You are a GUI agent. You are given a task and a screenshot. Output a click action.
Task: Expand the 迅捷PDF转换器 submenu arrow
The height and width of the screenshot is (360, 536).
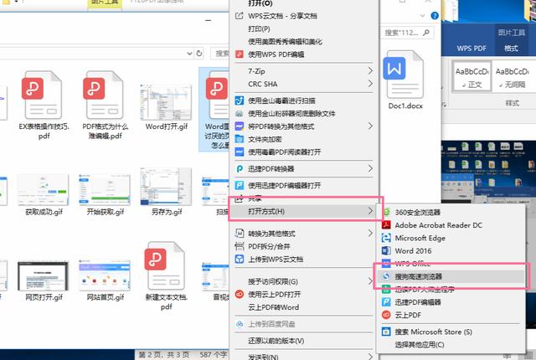370,168
